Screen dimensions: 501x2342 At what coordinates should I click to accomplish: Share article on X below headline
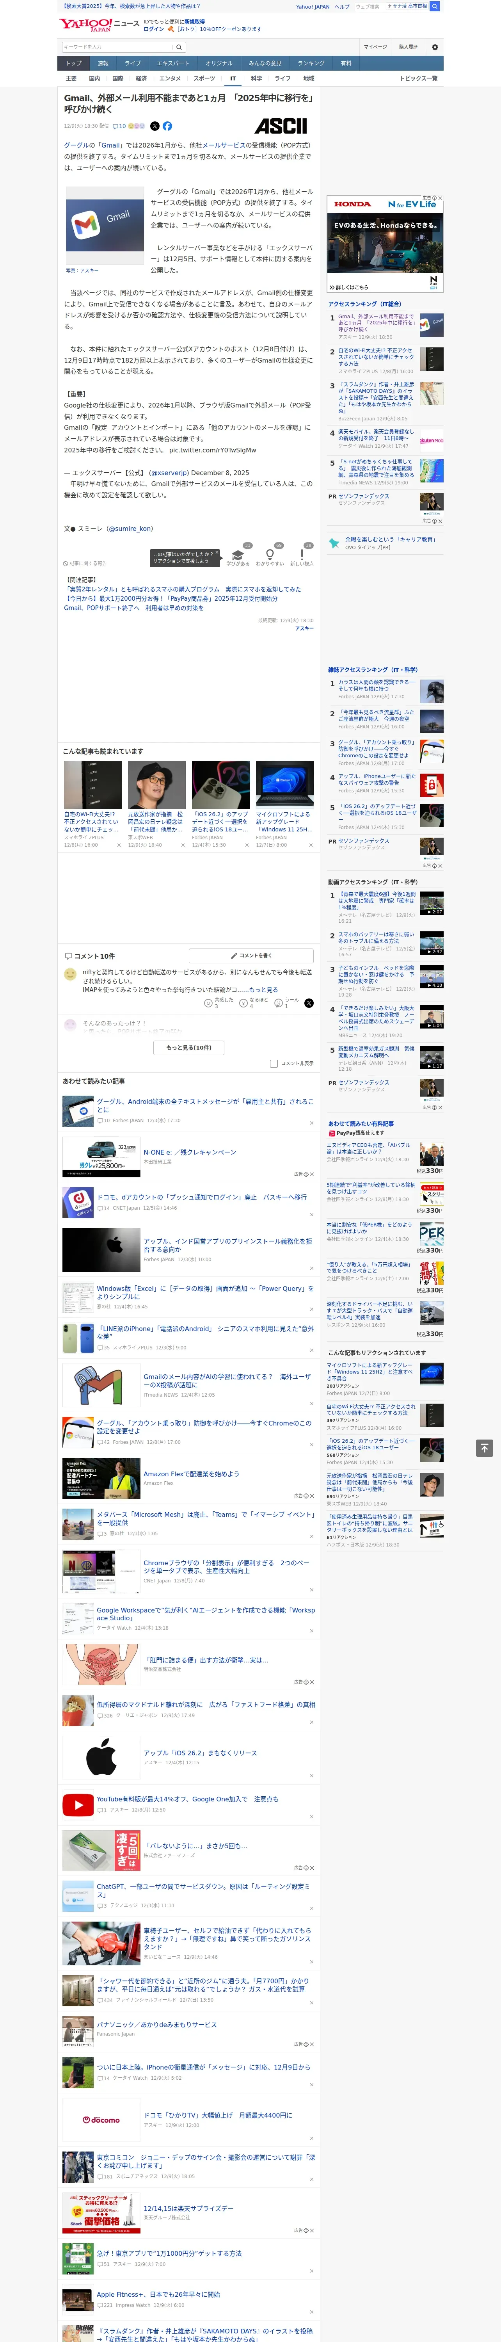[155, 126]
